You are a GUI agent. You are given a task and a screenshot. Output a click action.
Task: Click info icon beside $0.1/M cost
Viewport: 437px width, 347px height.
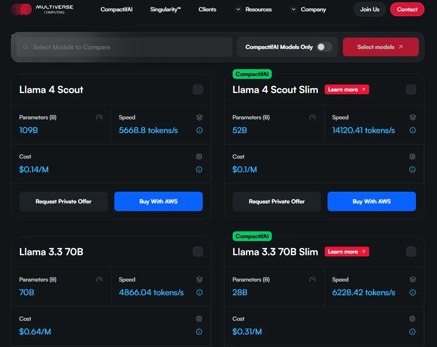click(x=412, y=169)
